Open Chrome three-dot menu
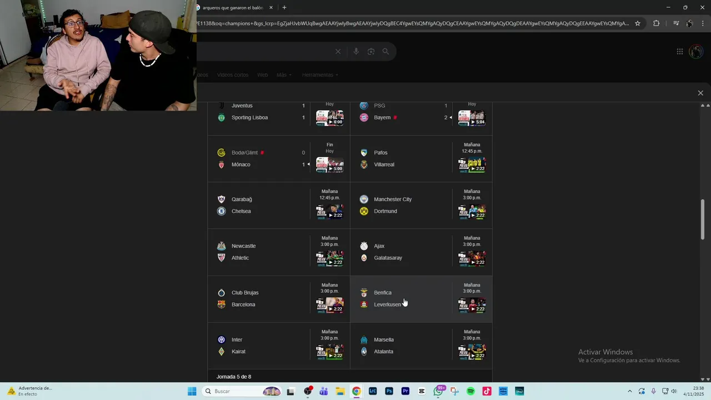 click(703, 23)
